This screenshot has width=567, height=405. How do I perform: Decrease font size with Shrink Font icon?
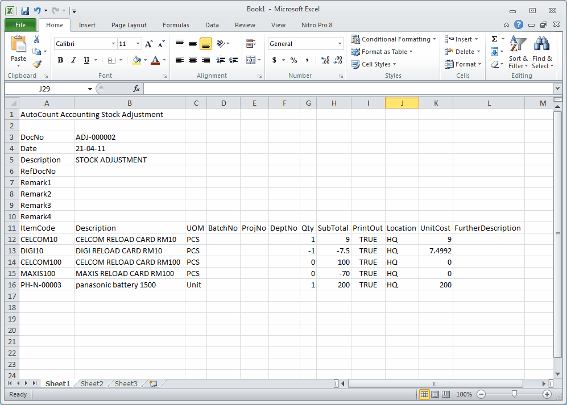click(162, 44)
